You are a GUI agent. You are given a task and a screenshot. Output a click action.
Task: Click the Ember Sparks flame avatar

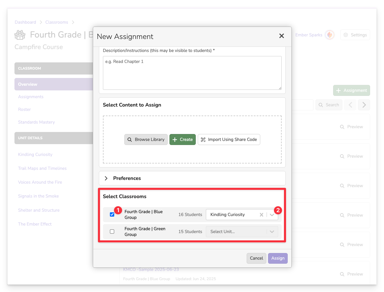click(x=329, y=35)
